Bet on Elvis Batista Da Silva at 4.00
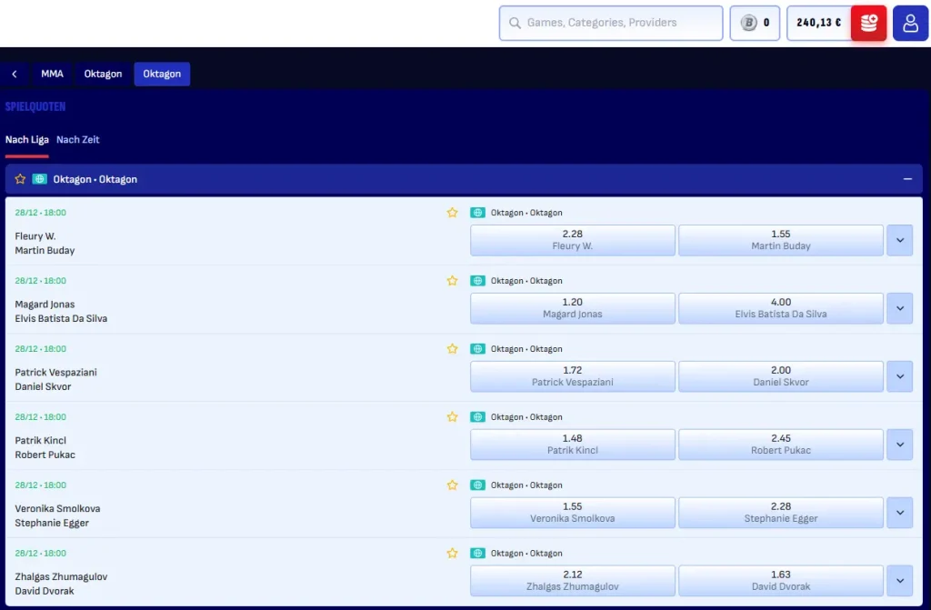 pos(780,308)
